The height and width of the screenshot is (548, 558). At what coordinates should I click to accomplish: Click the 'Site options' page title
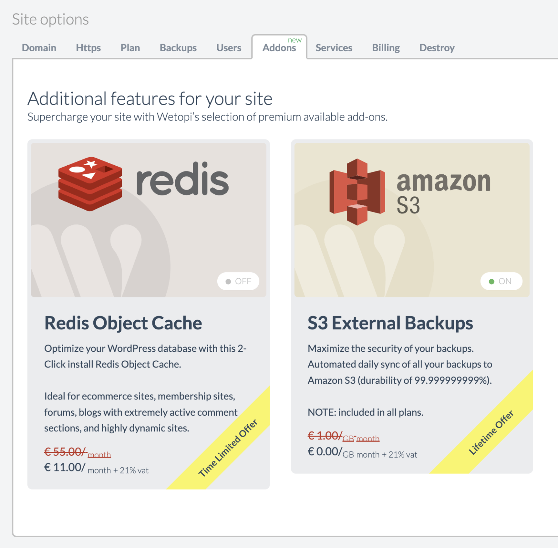click(50, 19)
